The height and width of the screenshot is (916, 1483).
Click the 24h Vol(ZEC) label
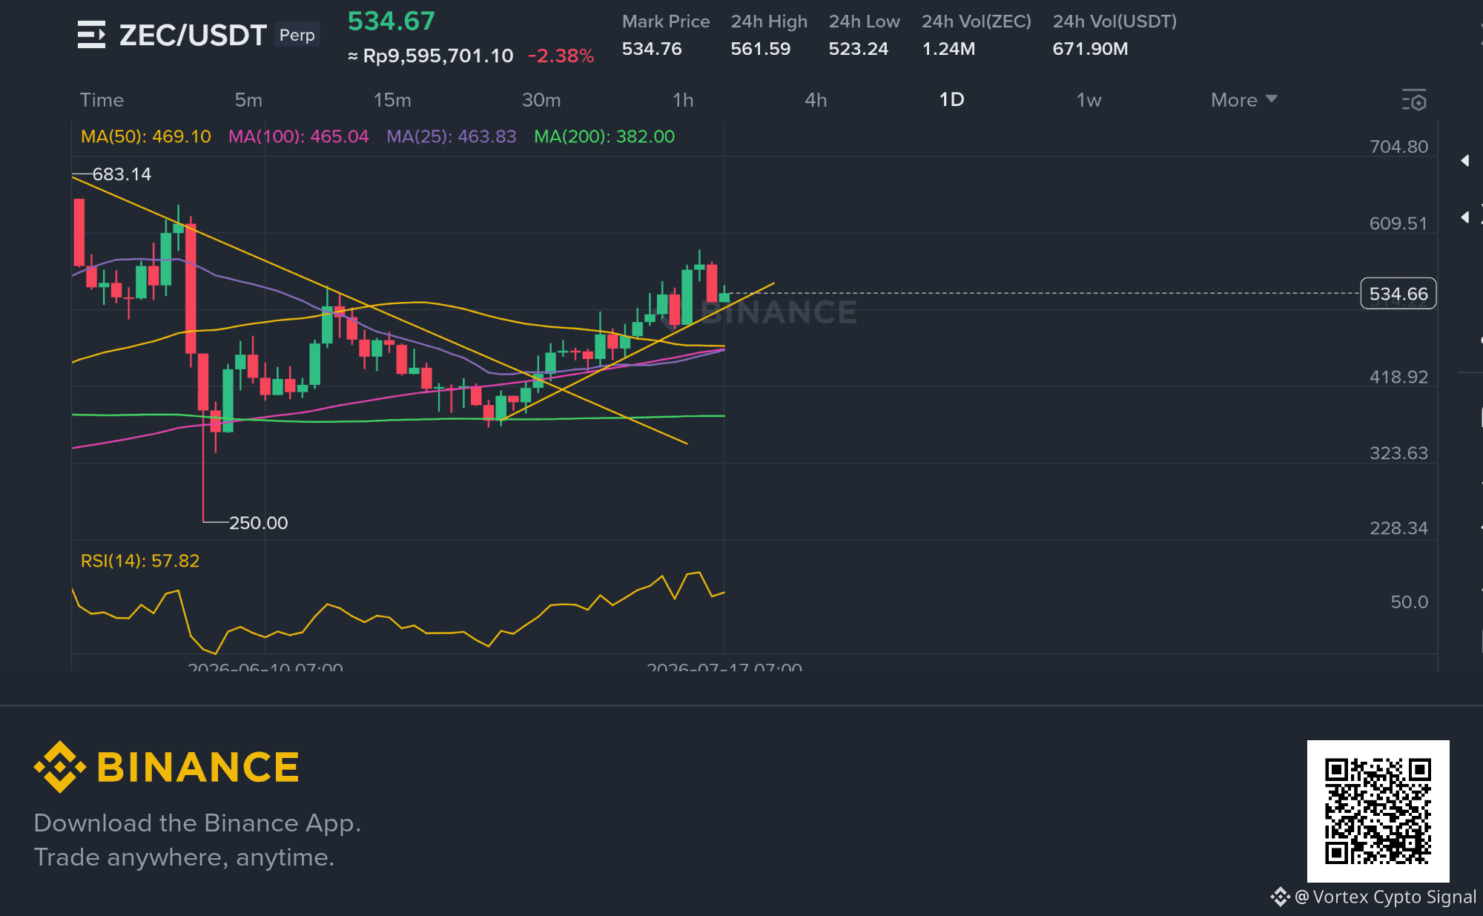point(977,22)
